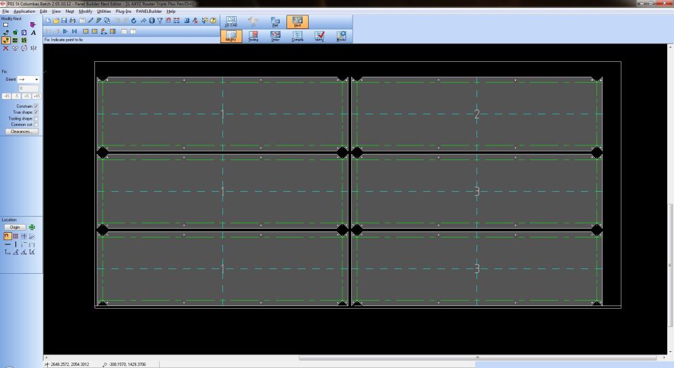The width and height of the screenshot is (674, 368).
Task: Click the 2D CAD mode icon
Action: 231,22
